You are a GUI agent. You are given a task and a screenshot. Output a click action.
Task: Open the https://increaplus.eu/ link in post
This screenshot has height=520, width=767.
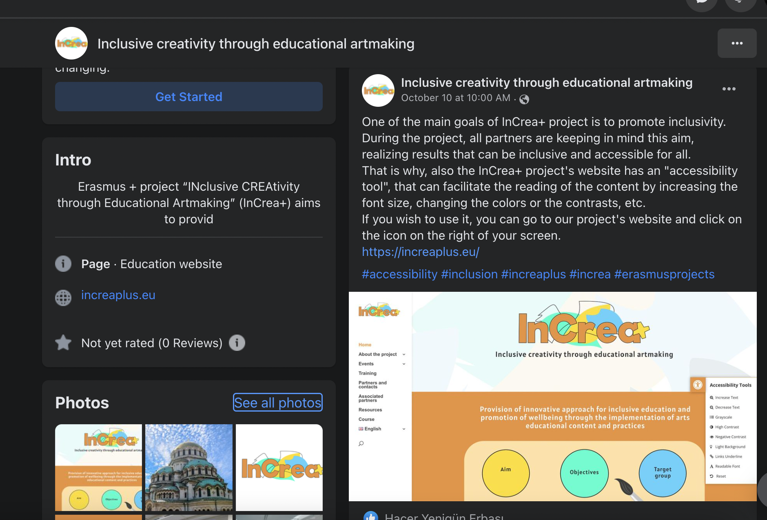click(x=421, y=252)
